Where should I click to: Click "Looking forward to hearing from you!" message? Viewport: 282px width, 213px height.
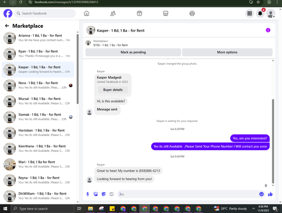124,179
